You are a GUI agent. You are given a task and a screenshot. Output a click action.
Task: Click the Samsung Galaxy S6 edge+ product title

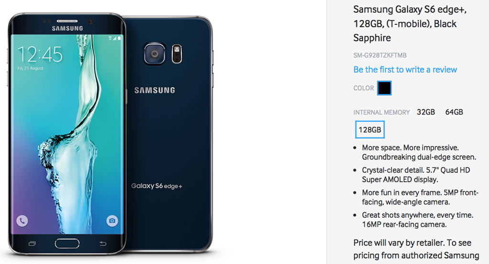(x=410, y=24)
